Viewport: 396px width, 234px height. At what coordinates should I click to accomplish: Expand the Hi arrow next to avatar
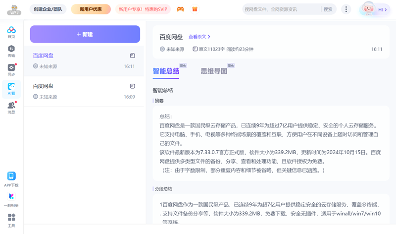point(386,10)
